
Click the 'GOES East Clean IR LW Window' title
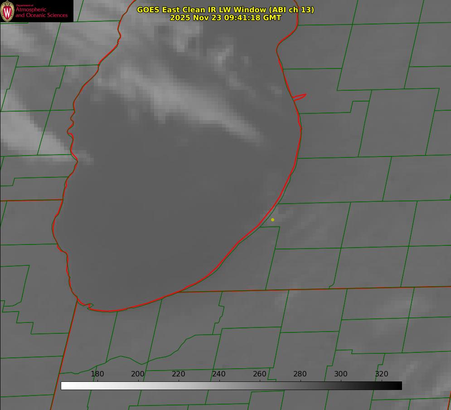(225, 10)
